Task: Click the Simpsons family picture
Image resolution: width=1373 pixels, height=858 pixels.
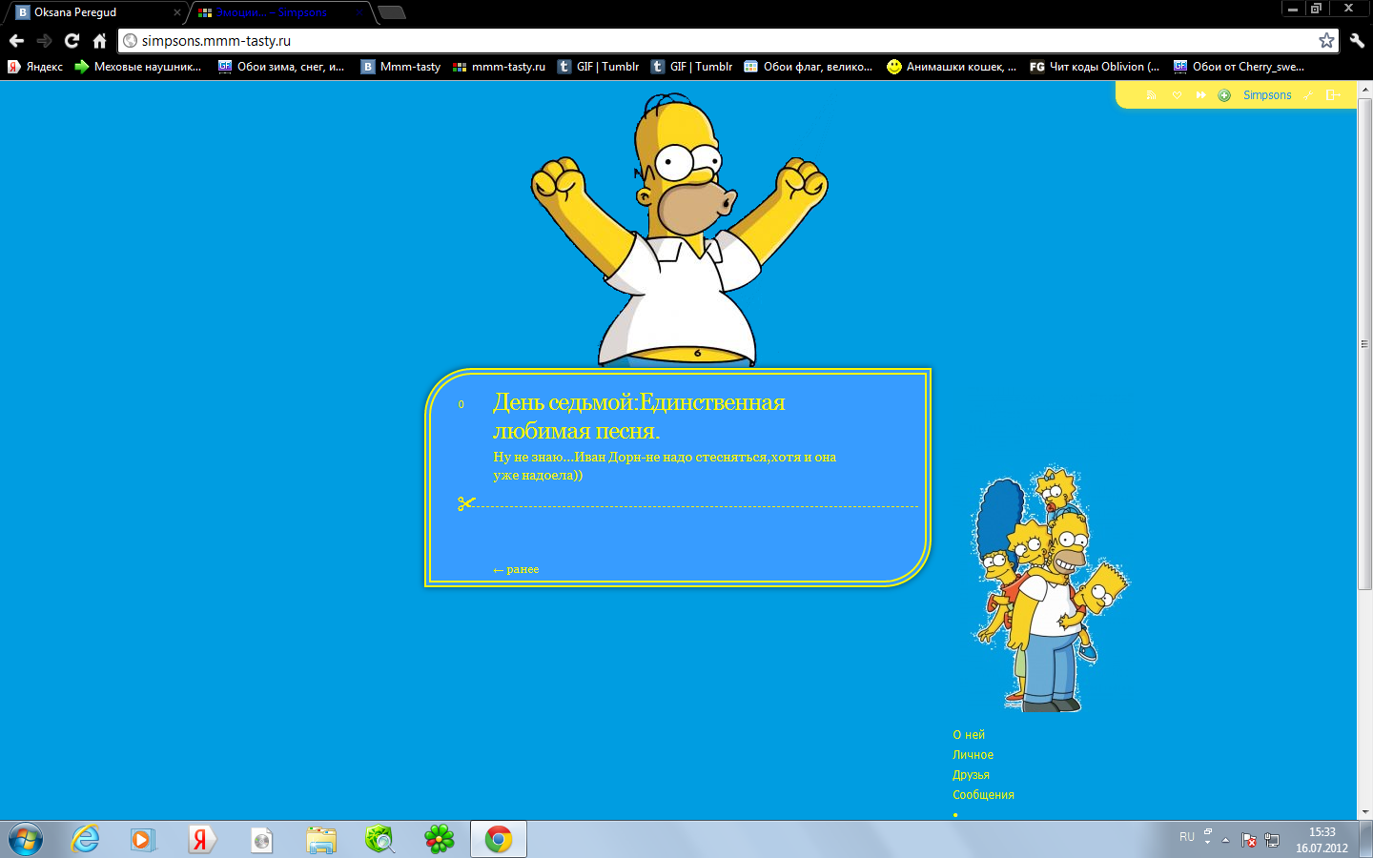Action: pos(1050,589)
